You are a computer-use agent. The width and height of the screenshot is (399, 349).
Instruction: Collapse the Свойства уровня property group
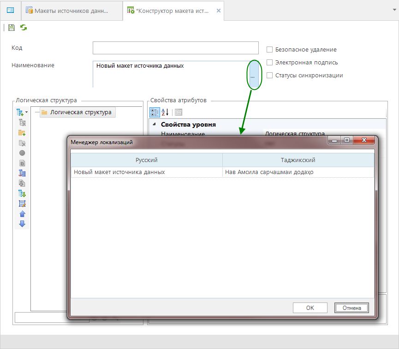pos(154,124)
